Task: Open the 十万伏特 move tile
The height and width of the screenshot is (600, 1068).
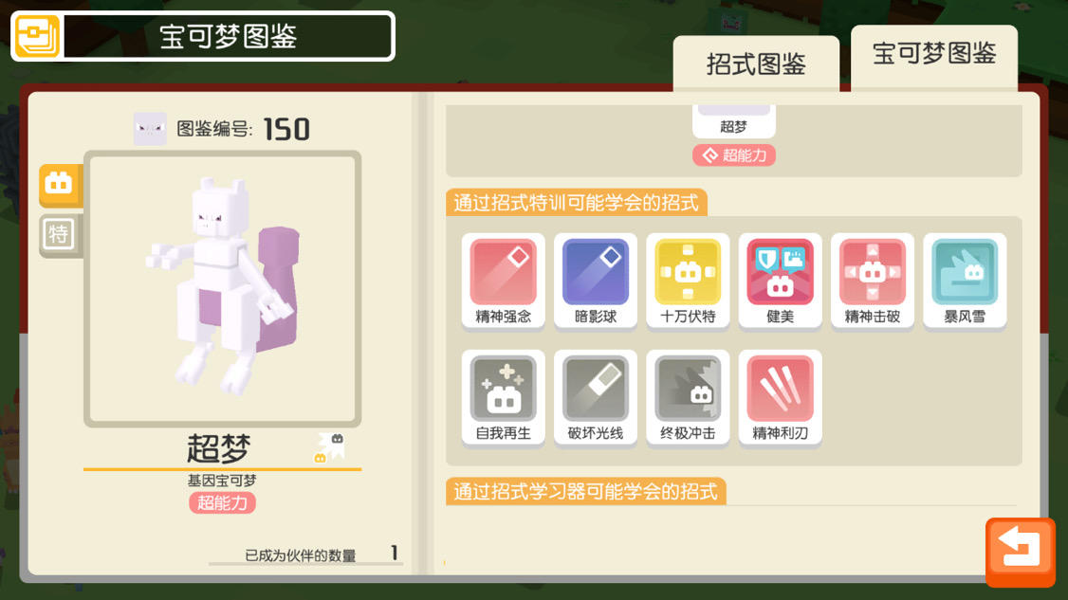Action: point(688,281)
